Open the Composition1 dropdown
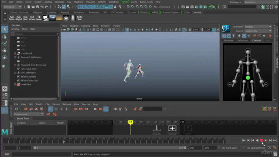Screen dimensions: 279x157 tap(29, 114)
